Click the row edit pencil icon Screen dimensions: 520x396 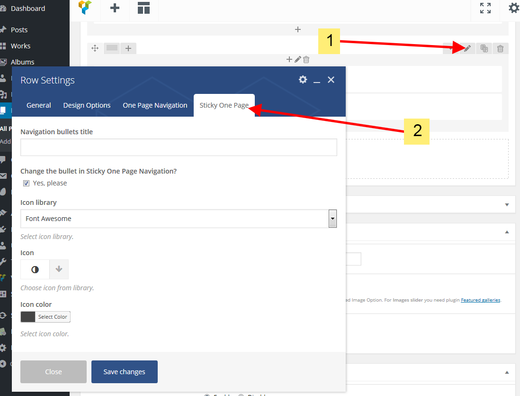[x=467, y=48]
